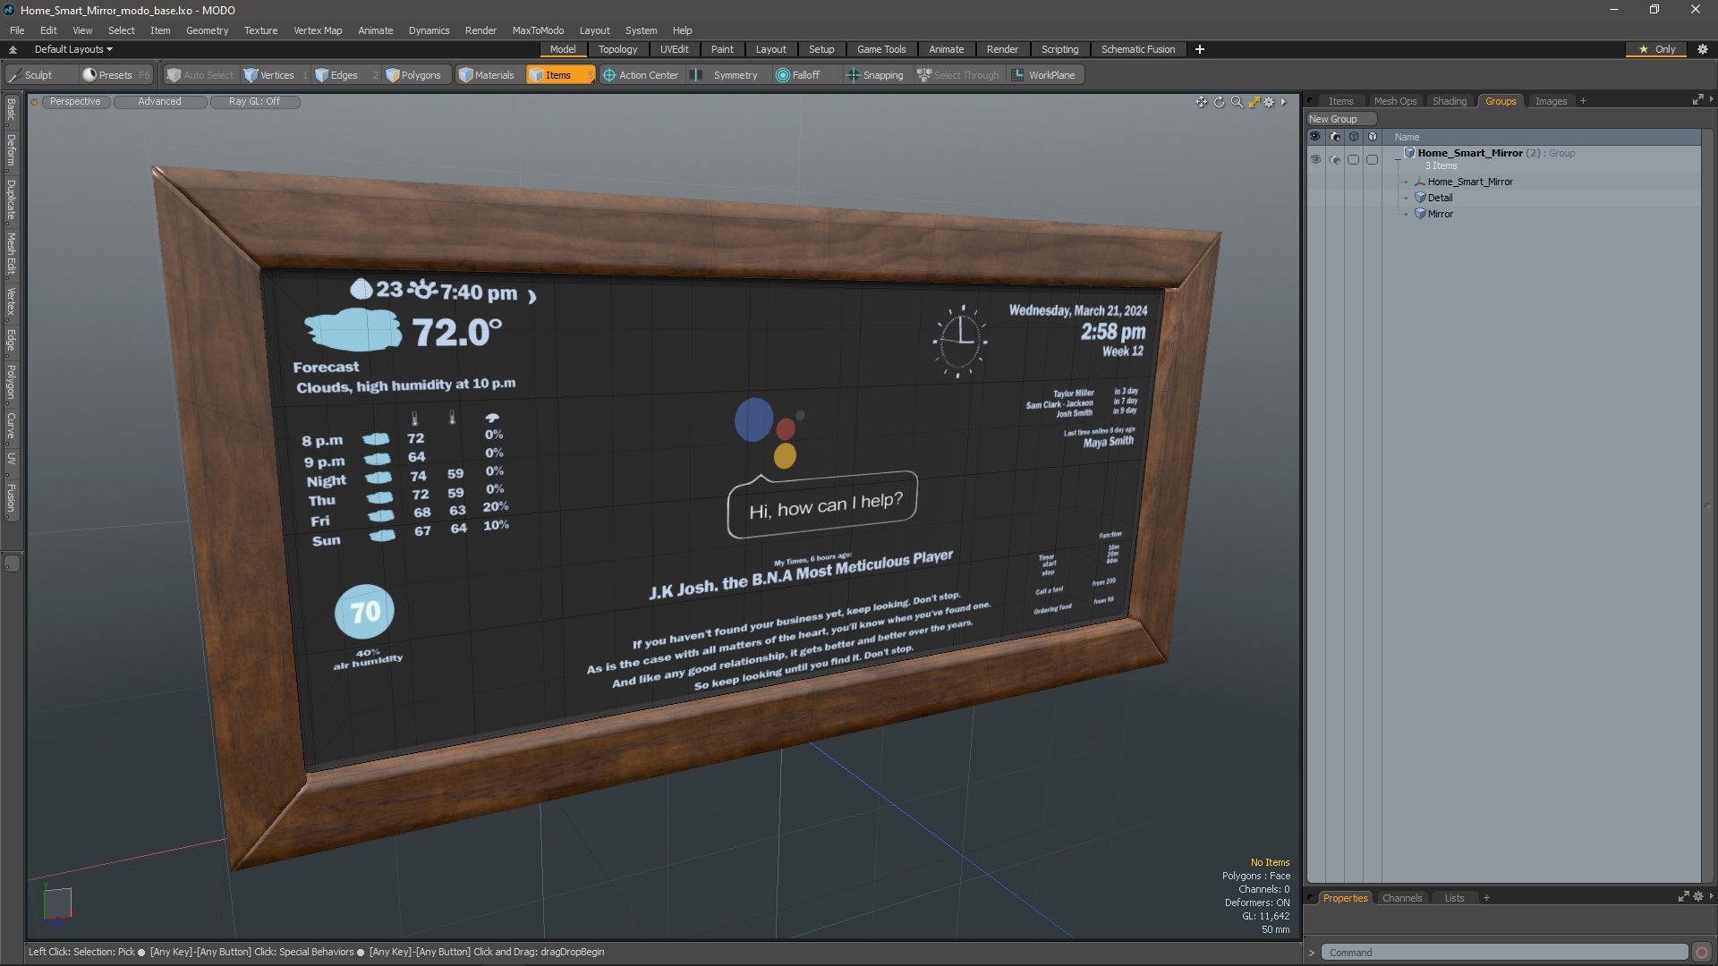The width and height of the screenshot is (1718, 966).
Task: Click the Action Center icon
Action: pyautogui.click(x=607, y=74)
